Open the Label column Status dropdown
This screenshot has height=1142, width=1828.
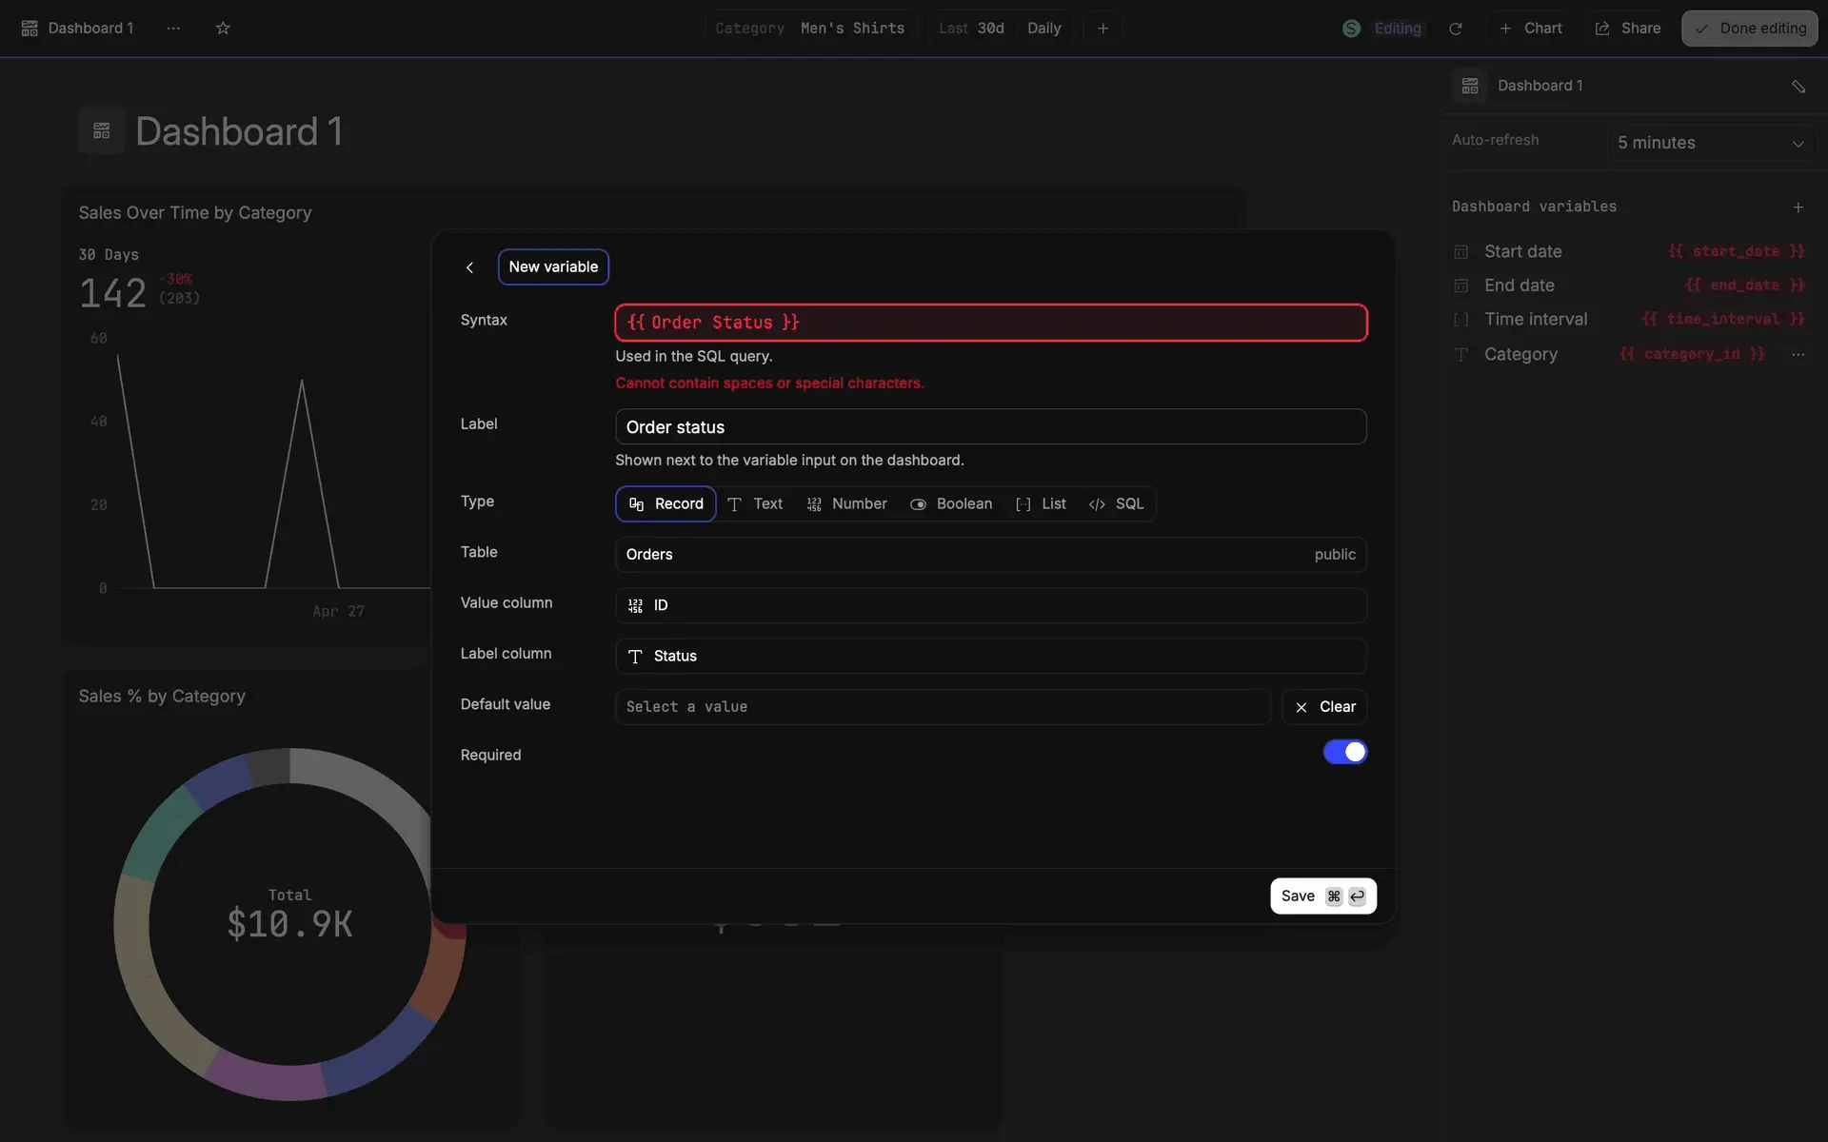[990, 656]
